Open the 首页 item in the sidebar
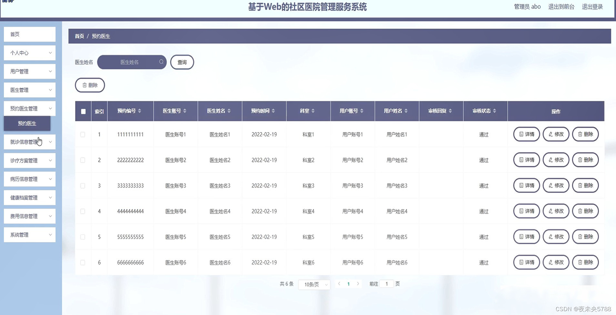616x315 pixels. coord(30,34)
